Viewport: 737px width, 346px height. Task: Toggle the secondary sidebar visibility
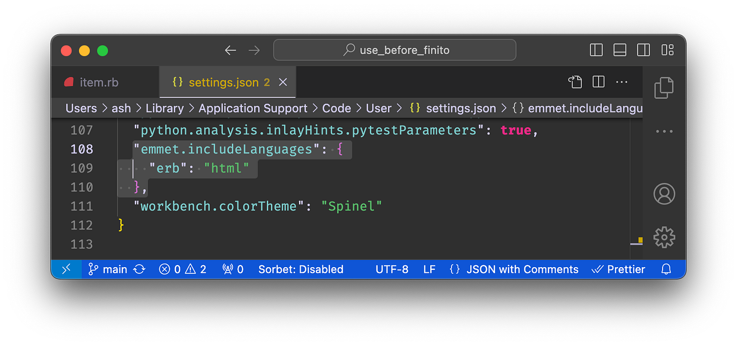point(643,50)
